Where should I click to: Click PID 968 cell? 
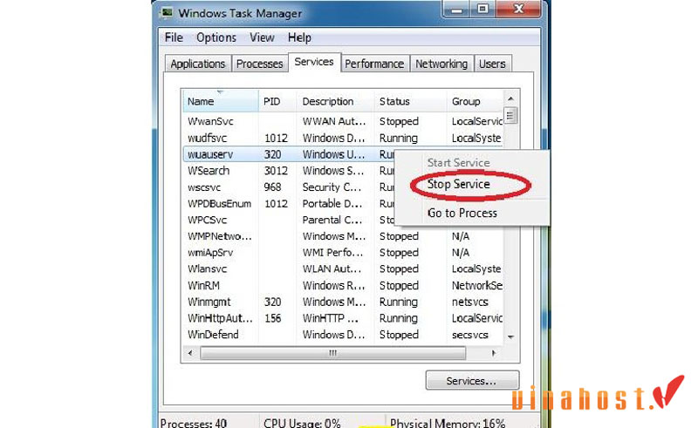(x=272, y=187)
